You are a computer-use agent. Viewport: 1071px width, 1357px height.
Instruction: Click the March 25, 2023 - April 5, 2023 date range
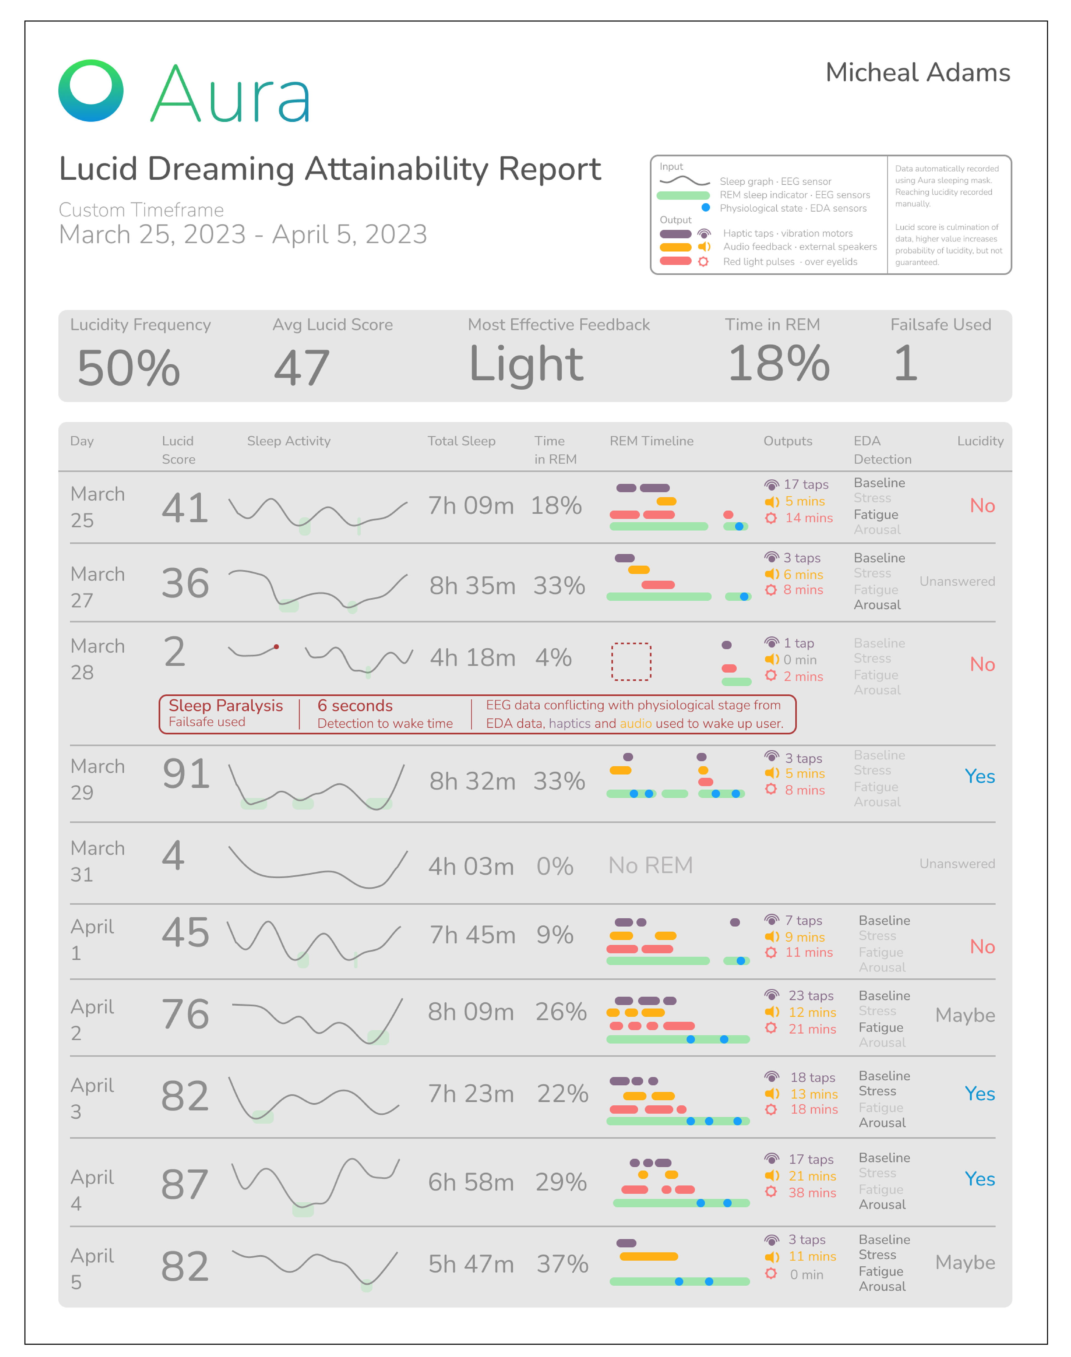click(243, 235)
